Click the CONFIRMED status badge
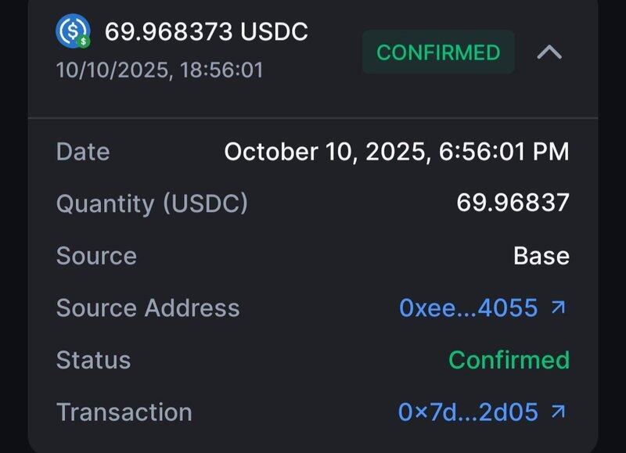The width and height of the screenshot is (626, 453). 438,52
